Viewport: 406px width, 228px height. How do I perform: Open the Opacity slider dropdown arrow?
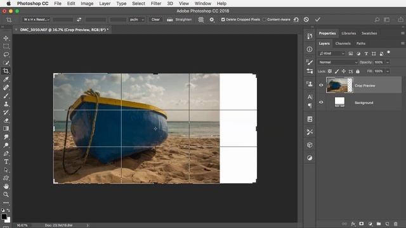point(388,62)
